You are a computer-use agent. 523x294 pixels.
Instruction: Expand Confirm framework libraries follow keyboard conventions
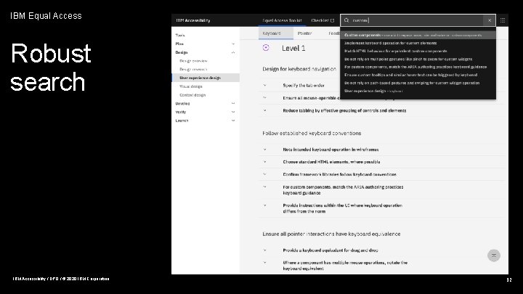pos(265,174)
